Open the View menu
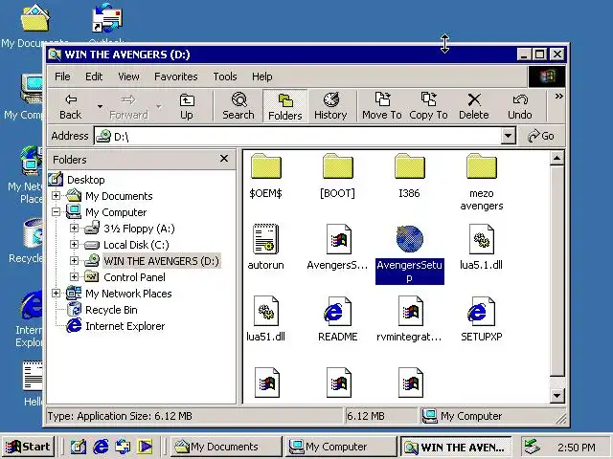 (x=128, y=76)
